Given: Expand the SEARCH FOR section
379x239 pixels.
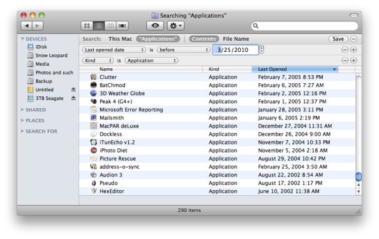Looking at the screenshot, I should tap(23, 131).
